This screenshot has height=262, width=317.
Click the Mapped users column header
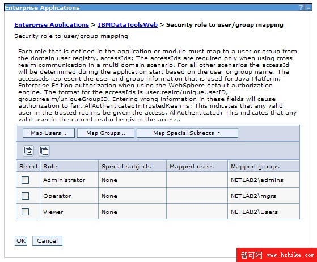click(197, 166)
